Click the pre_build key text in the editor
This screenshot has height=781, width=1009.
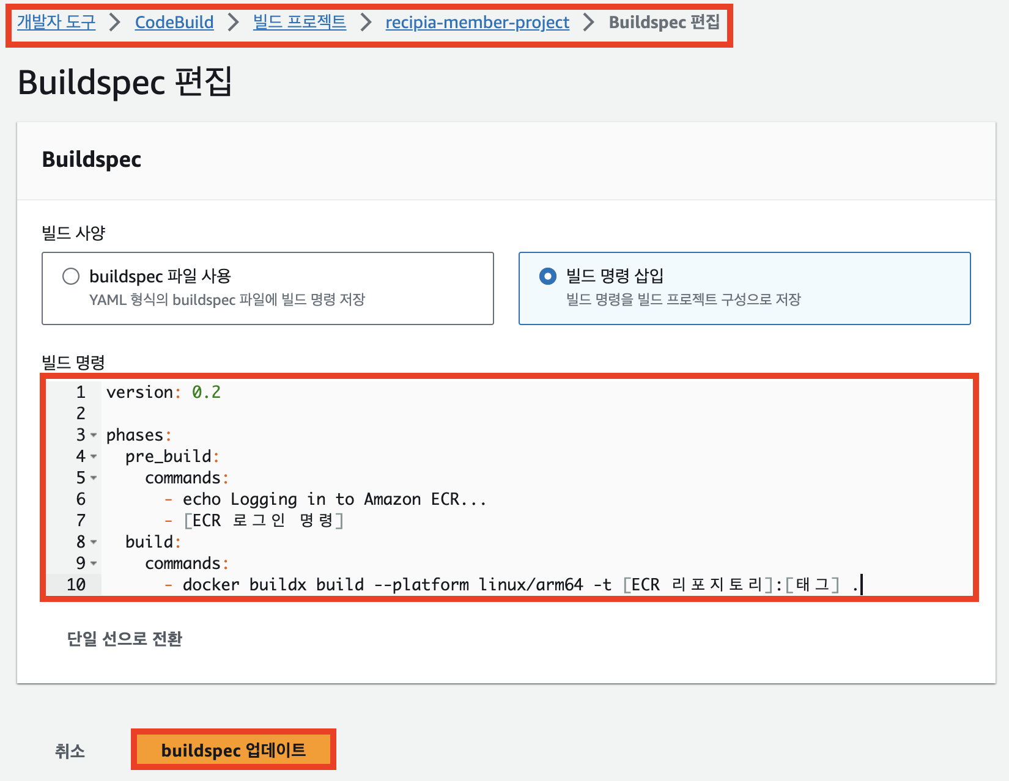pos(168,457)
